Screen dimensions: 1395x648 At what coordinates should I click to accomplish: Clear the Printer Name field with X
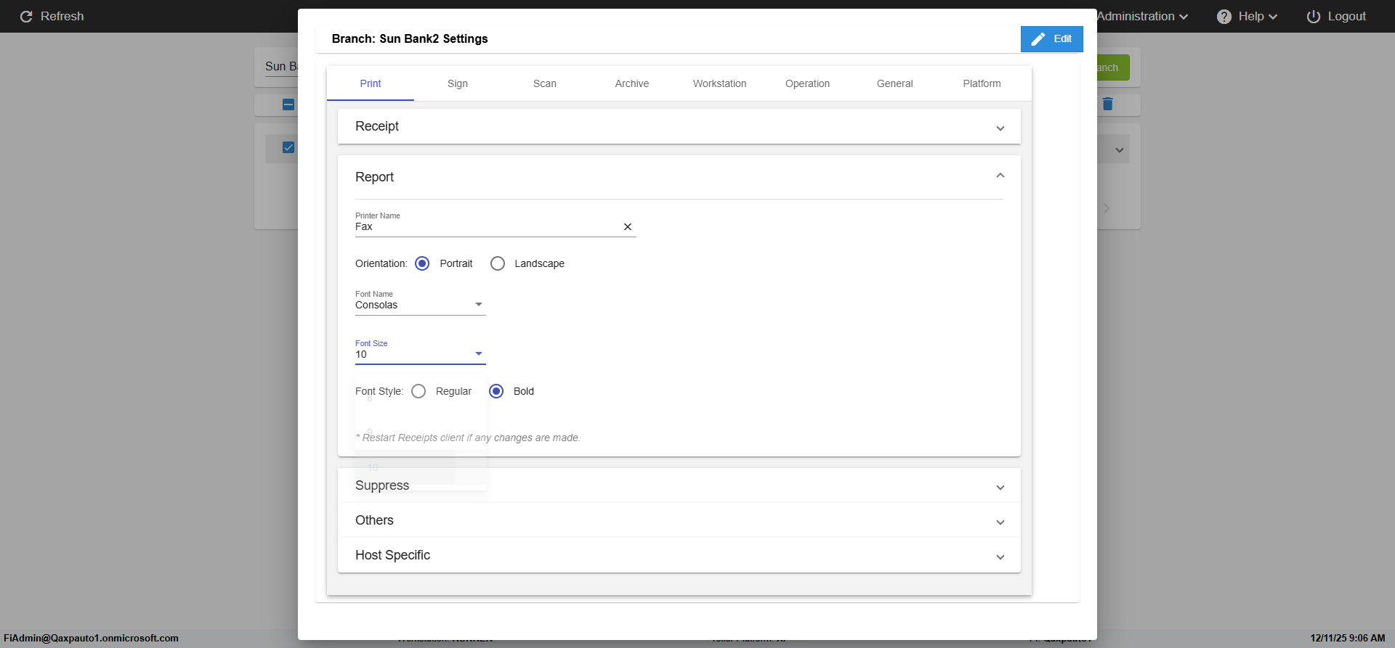[628, 227]
